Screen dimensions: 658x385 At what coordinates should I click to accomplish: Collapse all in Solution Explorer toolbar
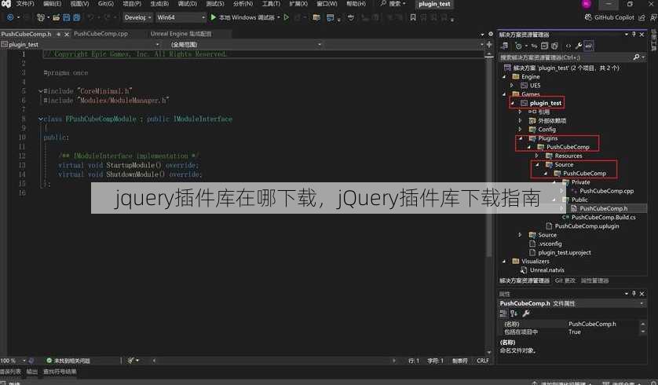(x=544, y=46)
